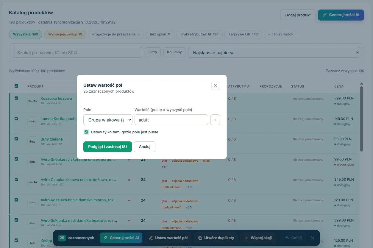Viewport: 373px width, 248px height.
Task: Click the Aviro Sukienka midi thumbnail
Action: click(32, 223)
